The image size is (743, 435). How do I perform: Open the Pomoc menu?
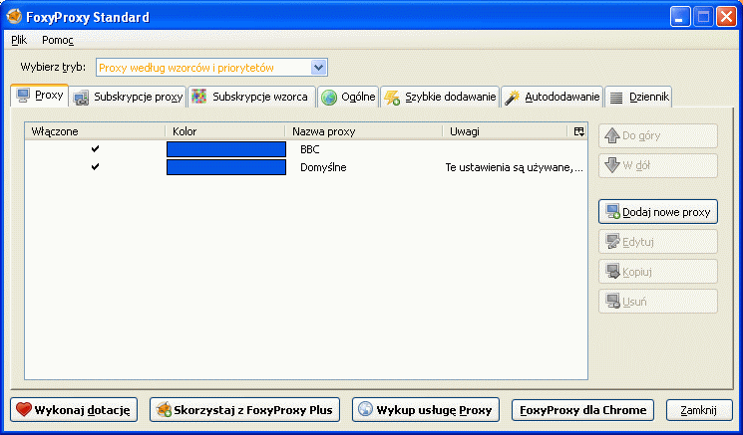[x=58, y=40]
